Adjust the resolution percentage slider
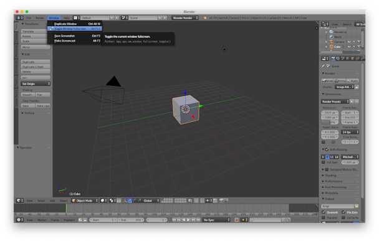This screenshot has width=379, height=241. click(x=330, y=123)
